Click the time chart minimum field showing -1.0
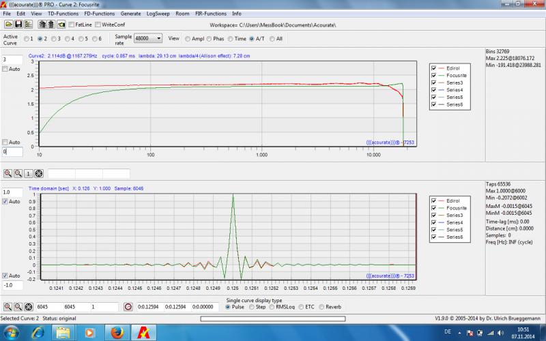This screenshot has height=341, width=546. tap(12, 285)
